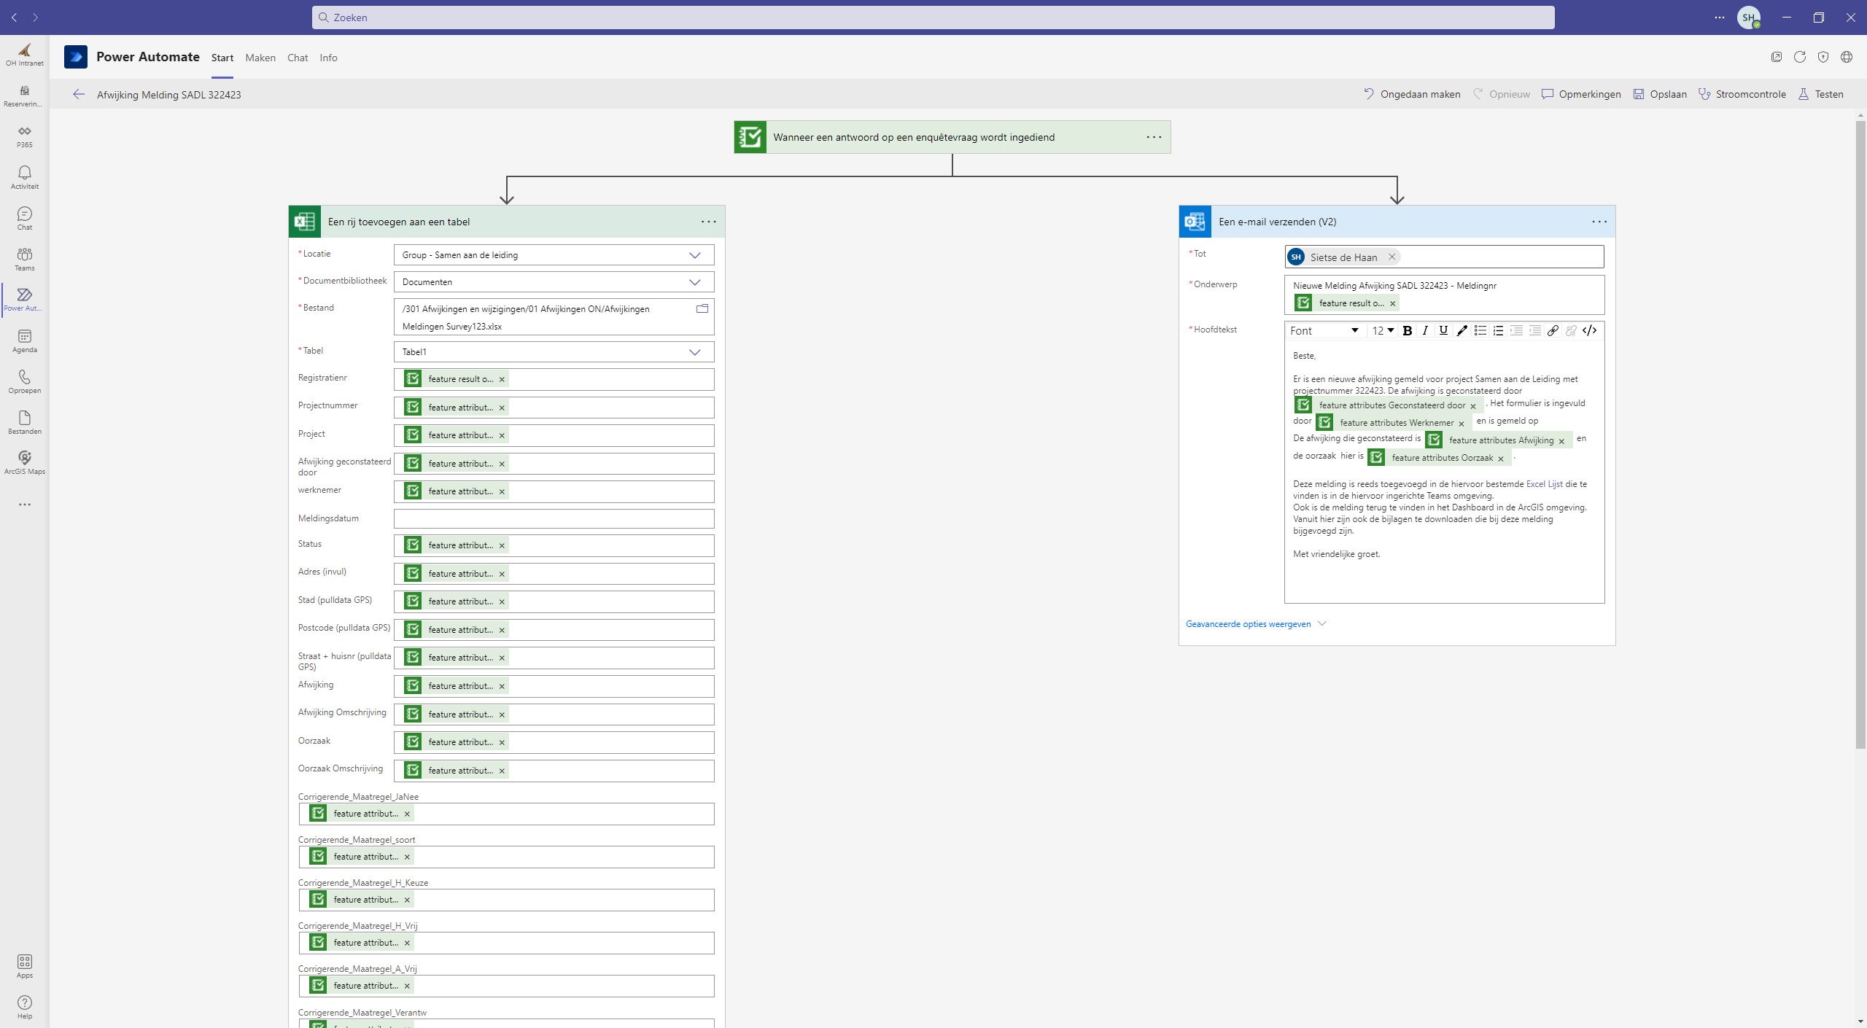Open the Stroomcontrole flow checker
Screen dimensions: 1867x1028
(1742, 94)
